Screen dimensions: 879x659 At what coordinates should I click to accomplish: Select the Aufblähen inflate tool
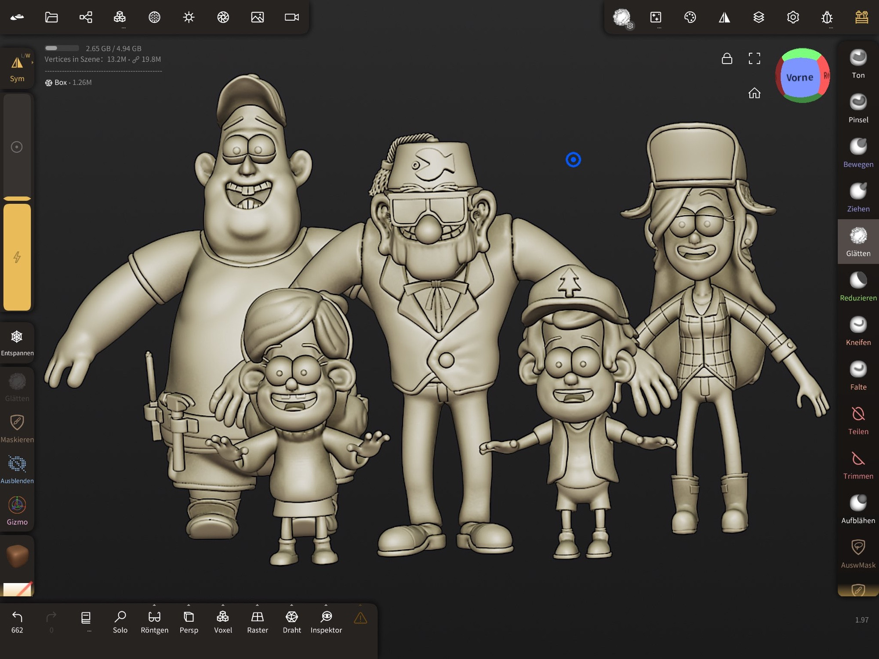click(858, 510)
